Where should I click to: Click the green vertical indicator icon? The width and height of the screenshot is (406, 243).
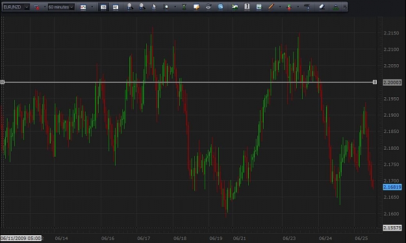184,7
